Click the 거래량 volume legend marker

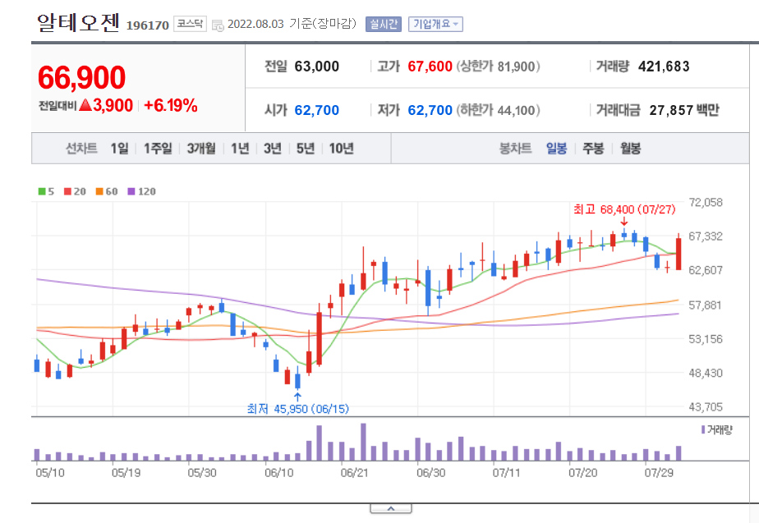click(703, 429)
